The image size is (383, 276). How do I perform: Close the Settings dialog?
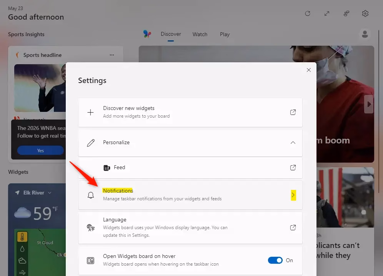point(309,70)
